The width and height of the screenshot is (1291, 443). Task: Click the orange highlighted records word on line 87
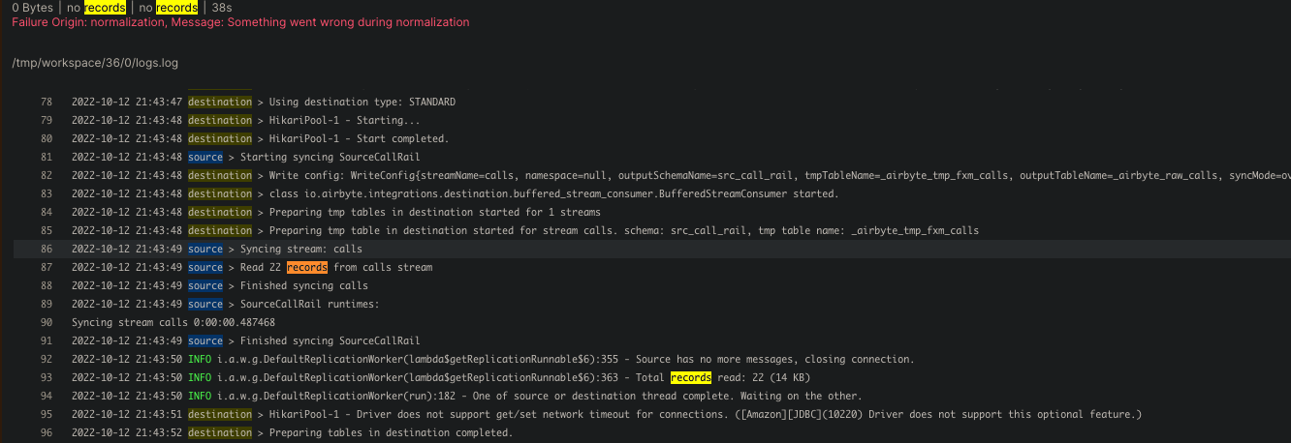(307, 267)
